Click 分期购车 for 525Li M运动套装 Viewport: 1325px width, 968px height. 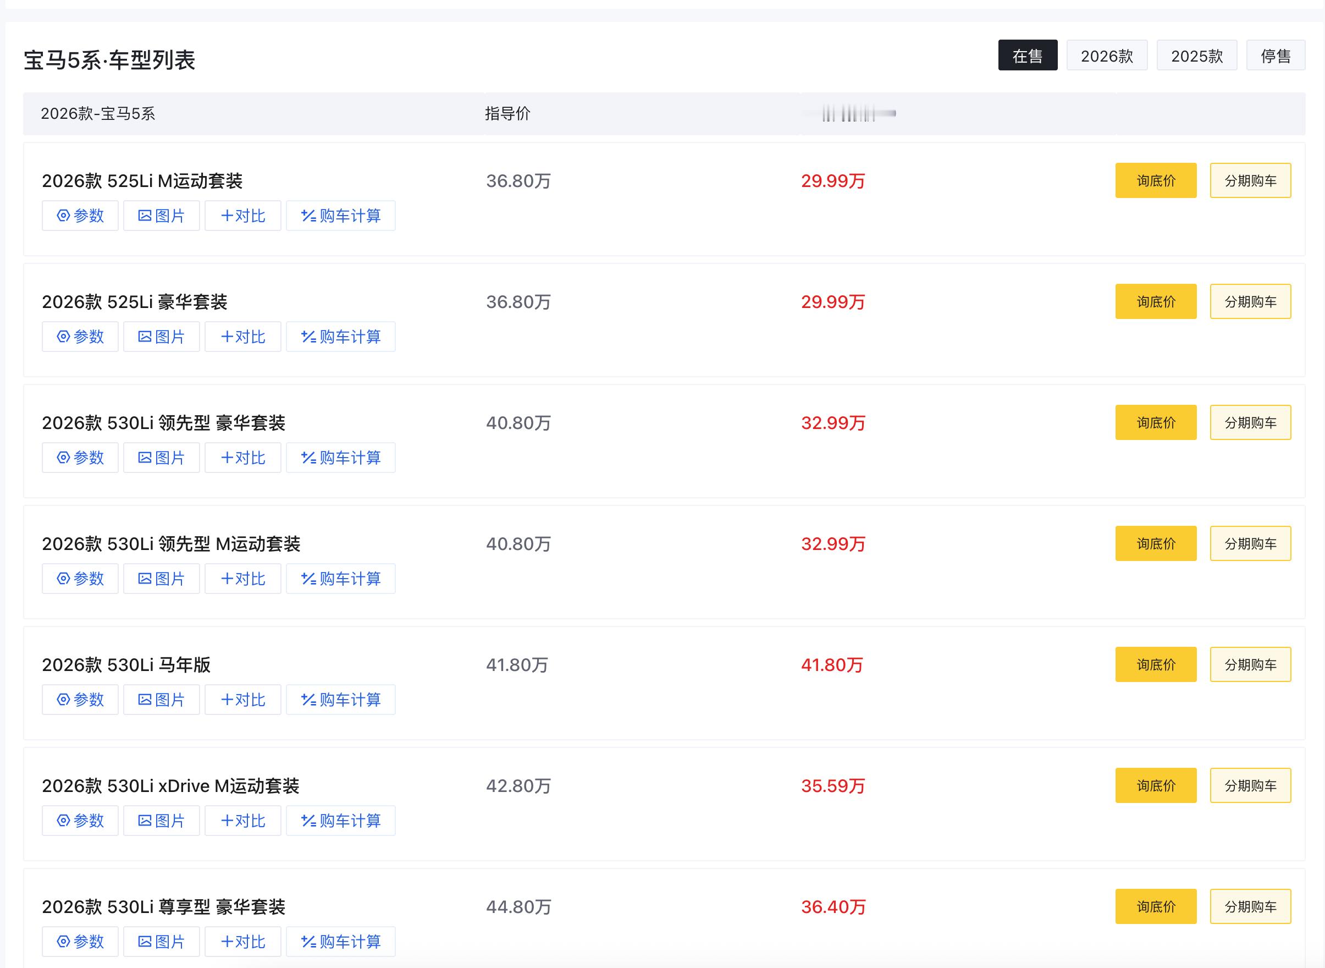1251,180
